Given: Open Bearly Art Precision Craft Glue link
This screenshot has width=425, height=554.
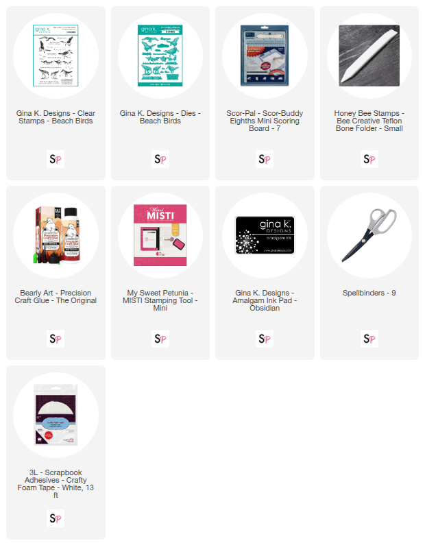Looking at the screenshot, I should (56, 297).
